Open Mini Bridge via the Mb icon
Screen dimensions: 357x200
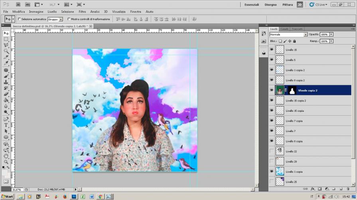[28, 4]
